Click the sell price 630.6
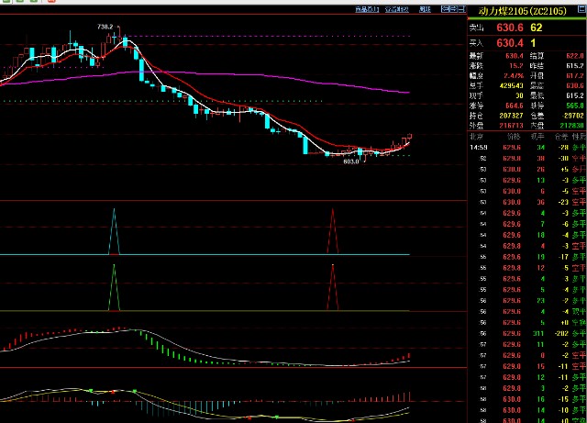The image size is (587, 423). [x=509, y=28]
